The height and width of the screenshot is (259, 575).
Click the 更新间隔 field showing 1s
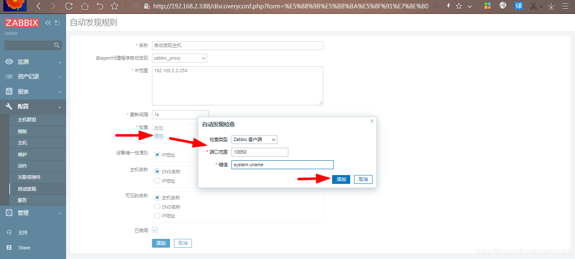[x=180, y=115]
